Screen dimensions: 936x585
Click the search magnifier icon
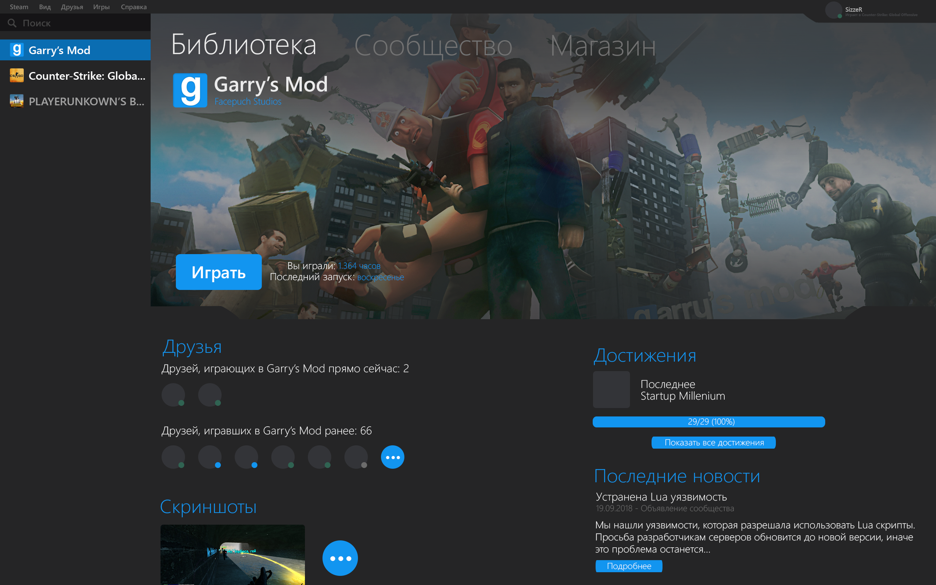pos(12,23)
